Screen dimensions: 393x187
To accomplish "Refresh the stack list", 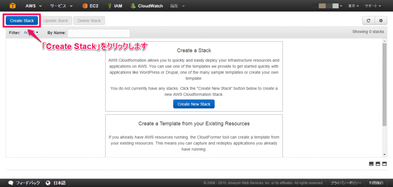I will [x=368, y=21].
